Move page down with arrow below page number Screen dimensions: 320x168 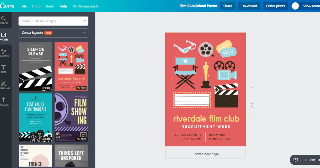coord(253,96)
